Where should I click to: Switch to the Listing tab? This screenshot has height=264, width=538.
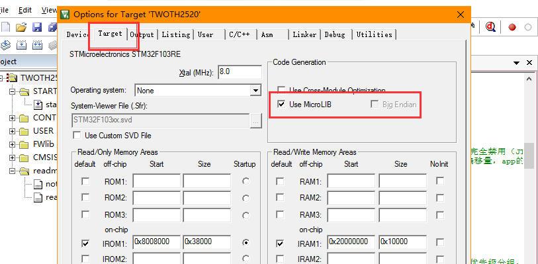tap(175, 34)
